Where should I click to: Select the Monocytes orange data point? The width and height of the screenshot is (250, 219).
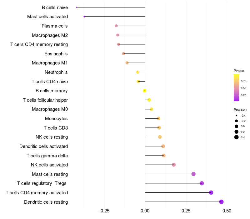[158, 119]
